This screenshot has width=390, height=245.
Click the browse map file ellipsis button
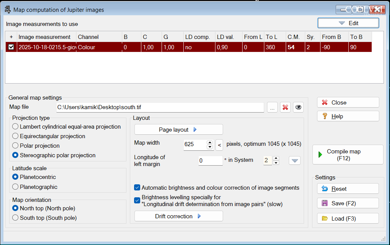[x=272, y=108]
